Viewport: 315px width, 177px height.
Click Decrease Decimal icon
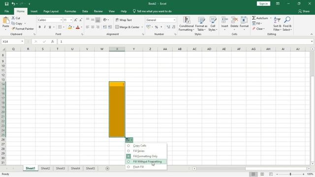pos(174,27)
